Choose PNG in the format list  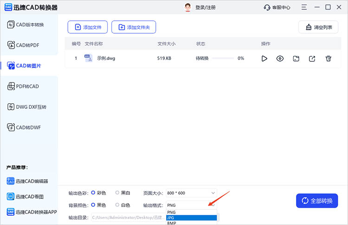(191, 212)
